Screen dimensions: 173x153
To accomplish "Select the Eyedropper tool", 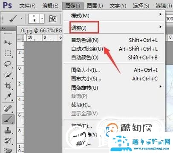I will coord(8,96).
